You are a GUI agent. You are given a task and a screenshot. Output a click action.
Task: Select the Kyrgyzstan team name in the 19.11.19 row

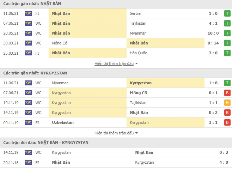61,103
